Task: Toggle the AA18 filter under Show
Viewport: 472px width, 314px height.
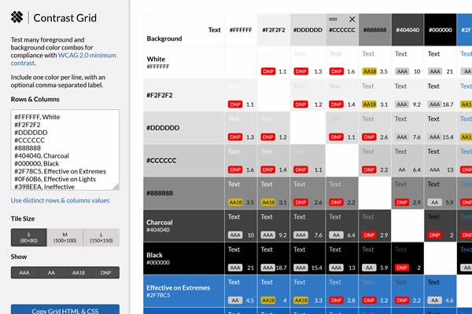Action: (78, 272)
